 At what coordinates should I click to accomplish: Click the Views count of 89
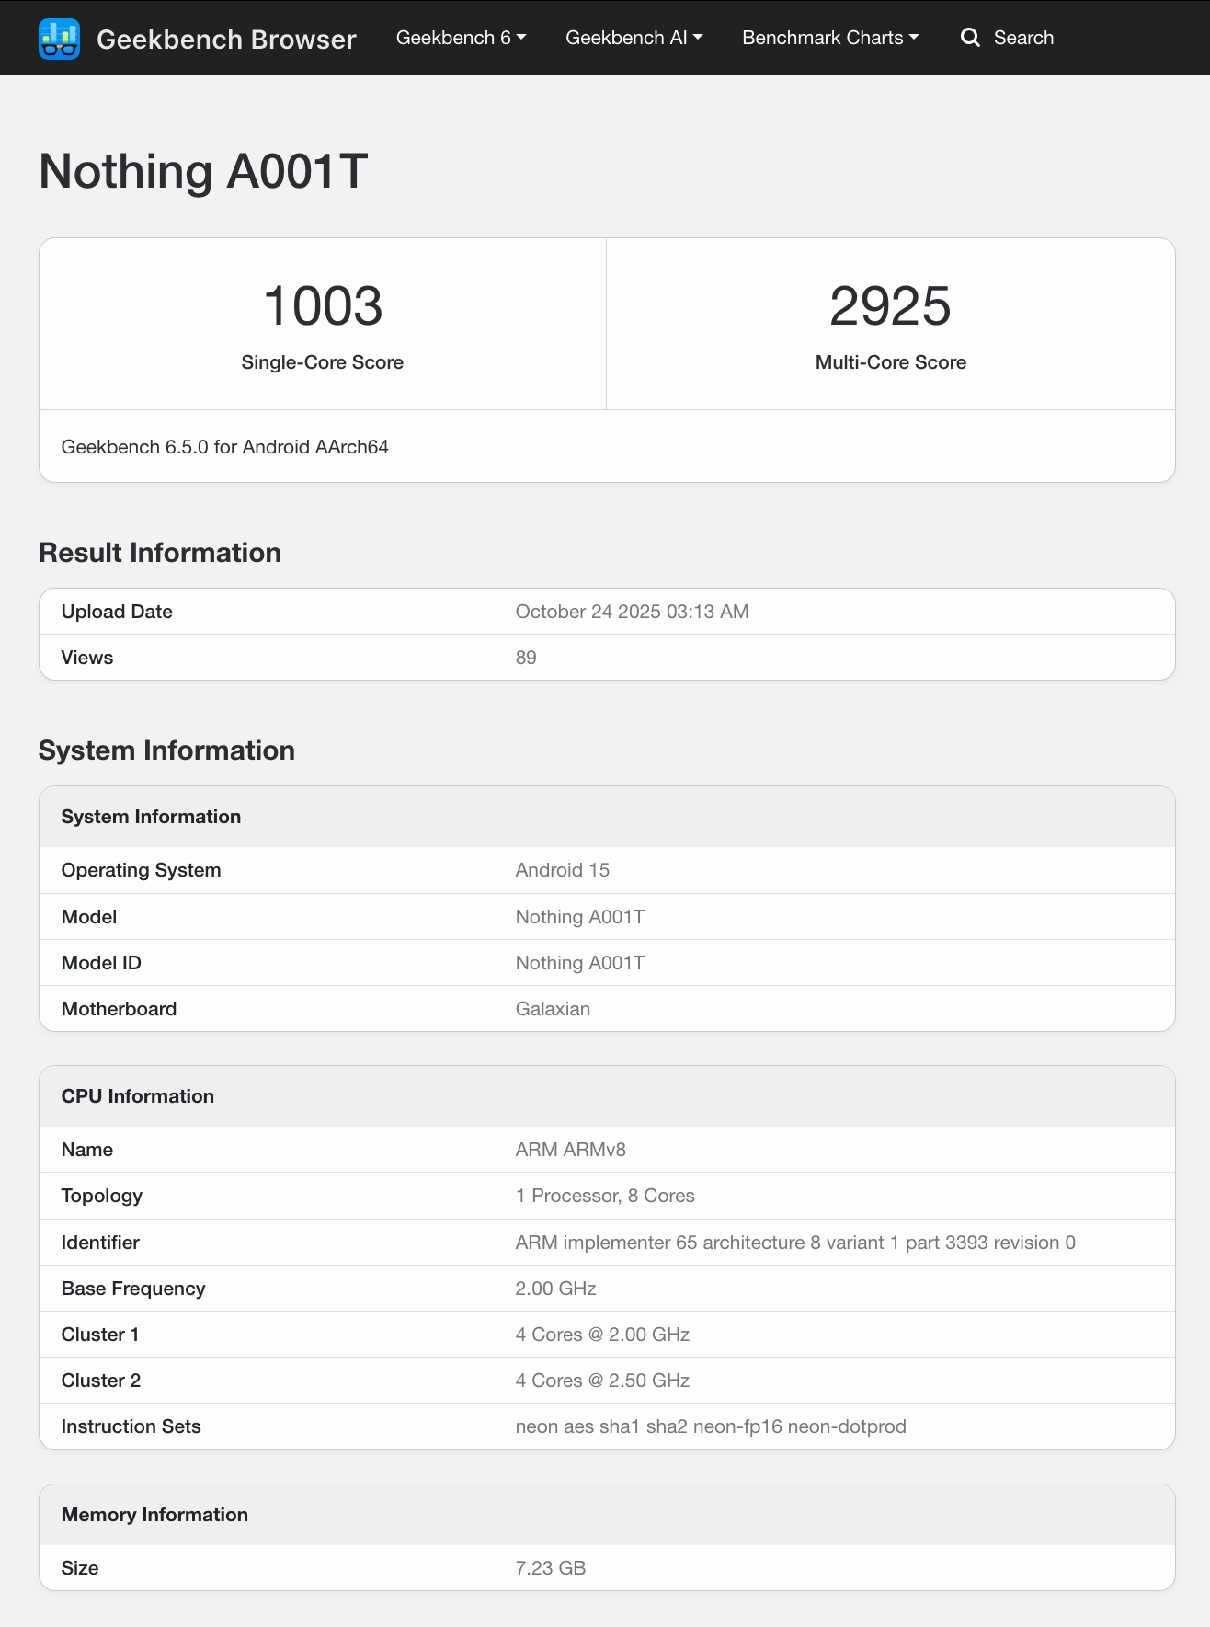(526, 658)
